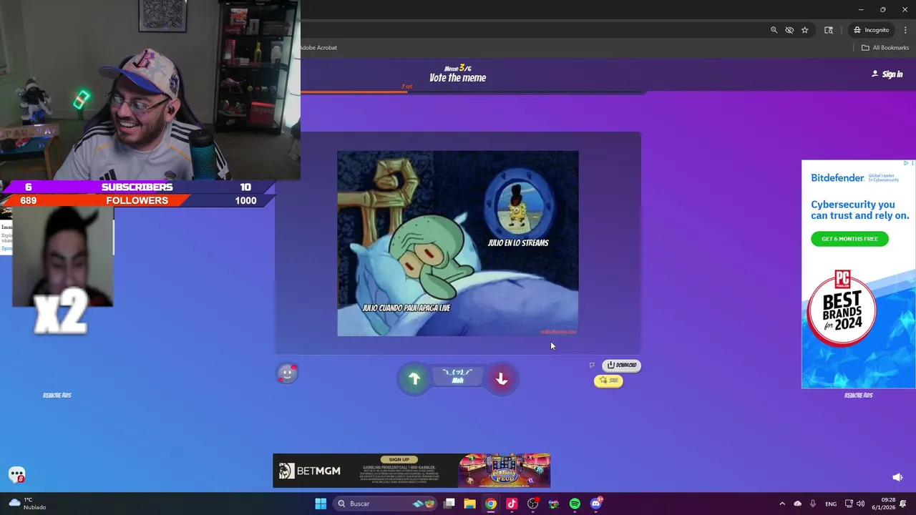This screenshot has height=515, width=916.
Task: Open the Windows Start menu
Action: [321, 504]
